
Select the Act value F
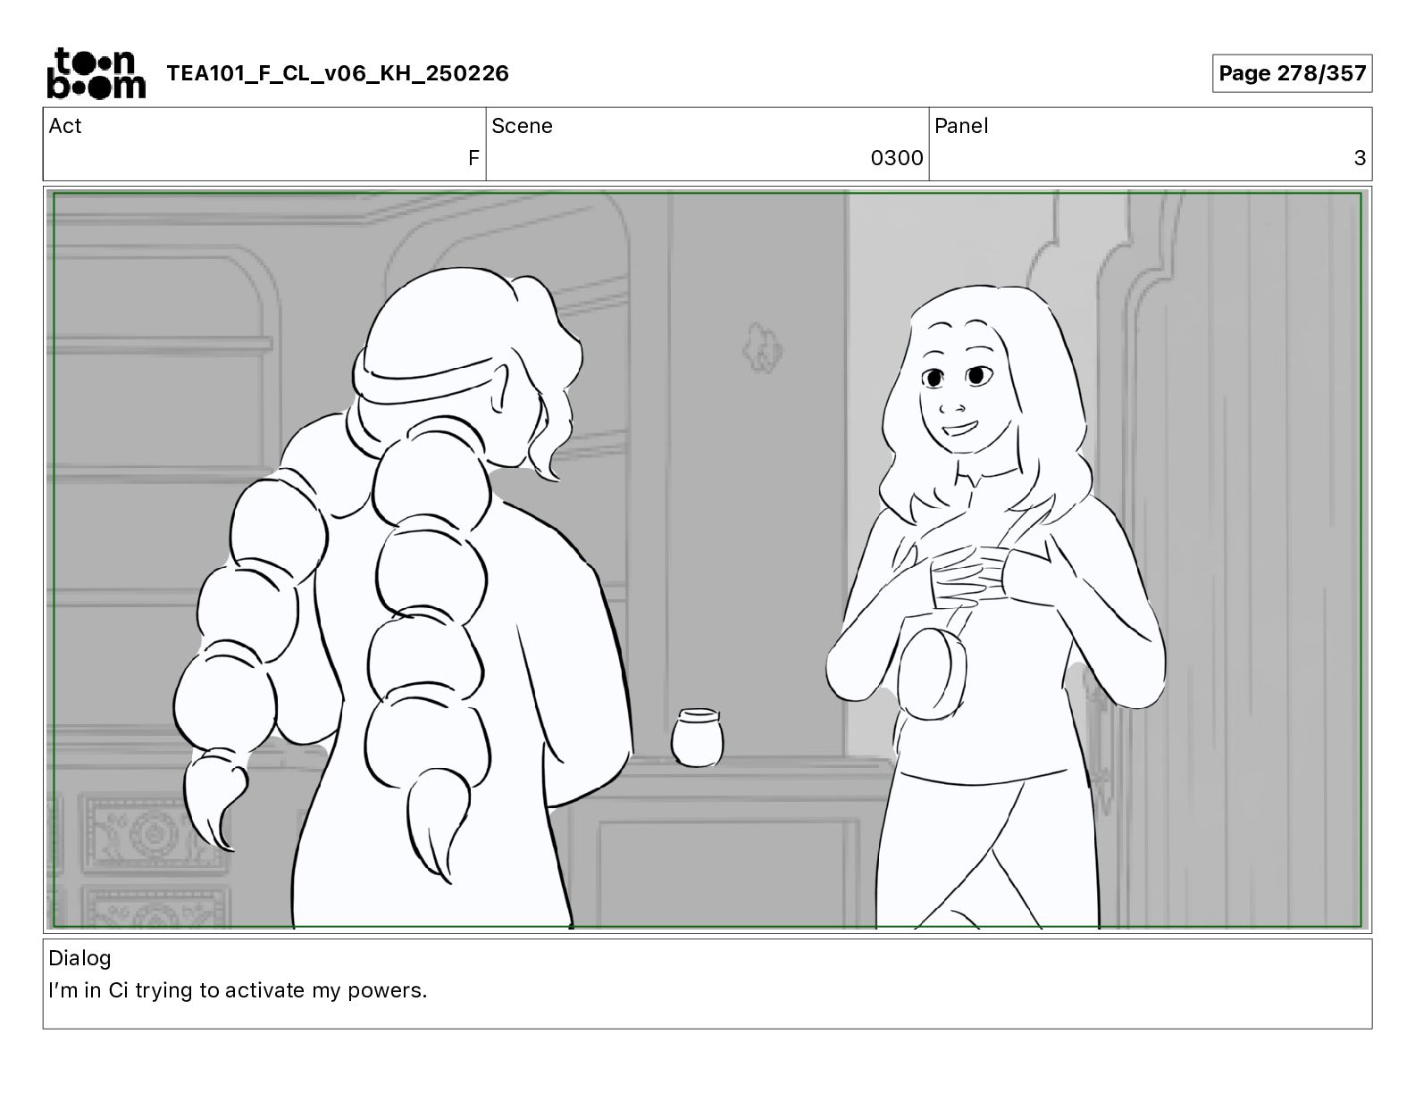click(x=473, y=158)
